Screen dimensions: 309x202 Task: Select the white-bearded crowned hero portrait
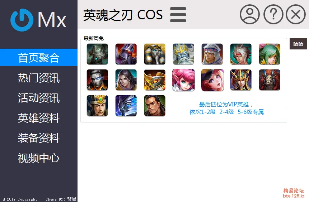[x=183, y=54]
